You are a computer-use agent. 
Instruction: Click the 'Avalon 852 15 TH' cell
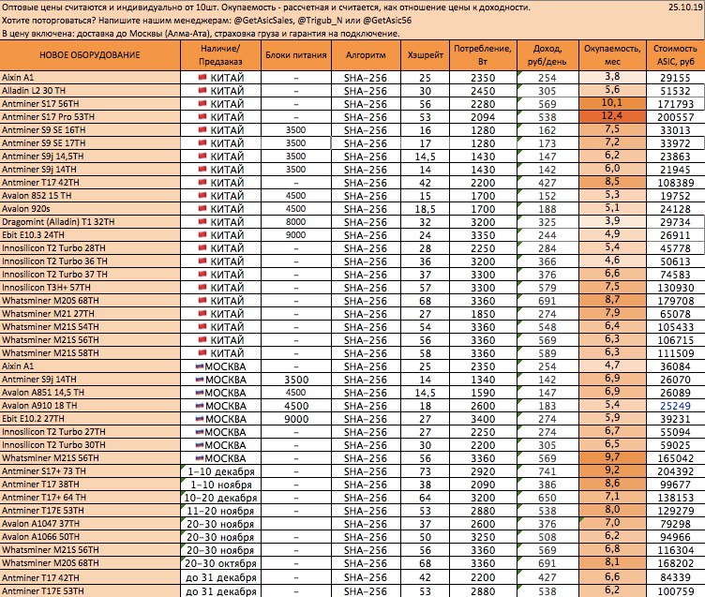point(90,196)
